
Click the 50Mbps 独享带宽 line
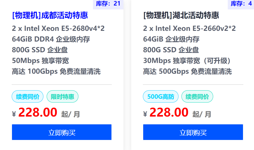point(40,61)
